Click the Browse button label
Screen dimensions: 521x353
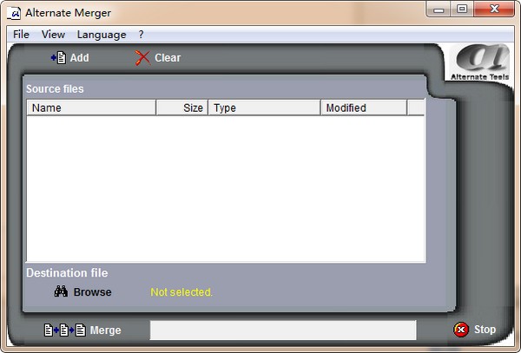point(92,292)
